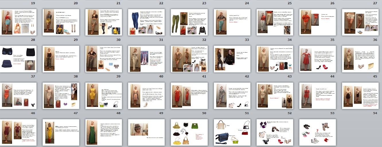The width and height of the screenshot is (382, 147).
Task: Select slide with purple and red high heels
Action: (x=275, y=132)
